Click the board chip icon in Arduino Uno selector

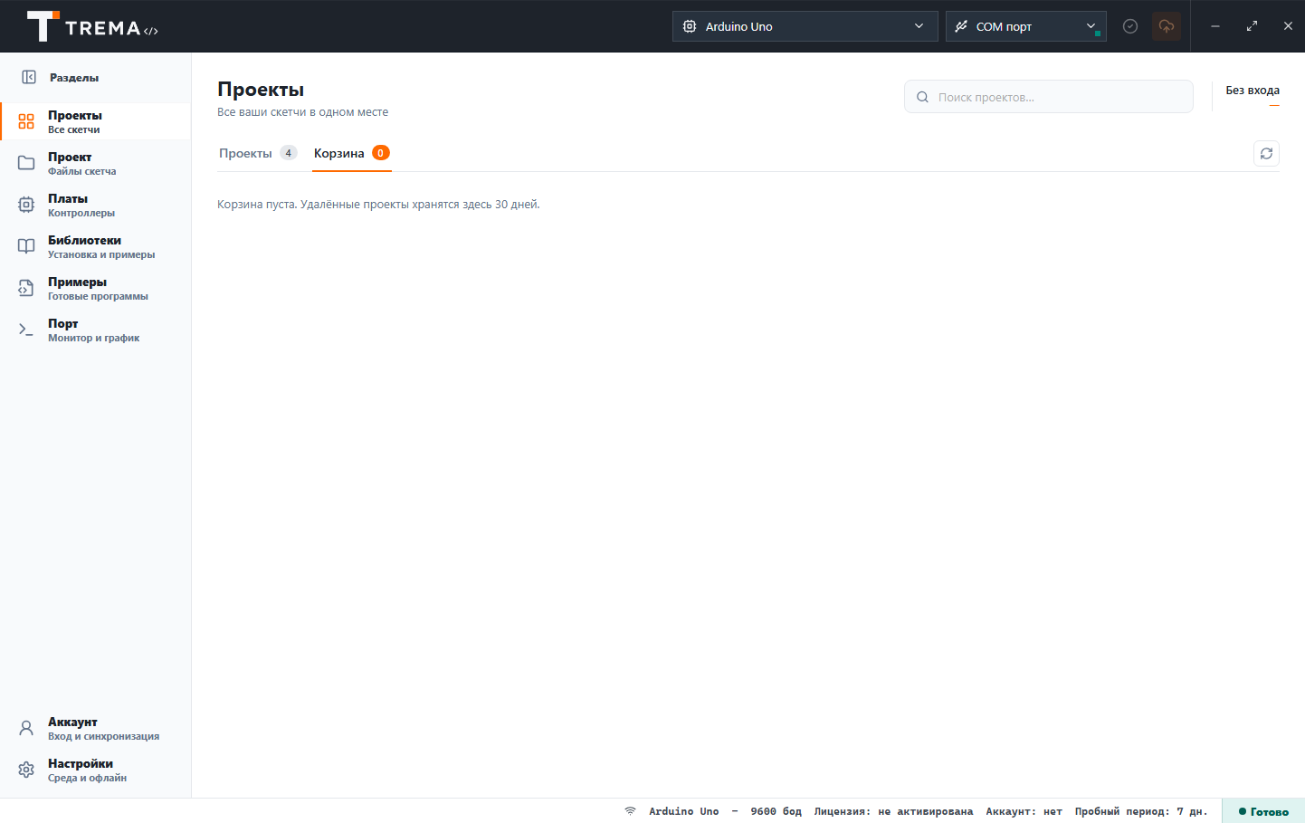pyautogui.click(x=690, y=26)
